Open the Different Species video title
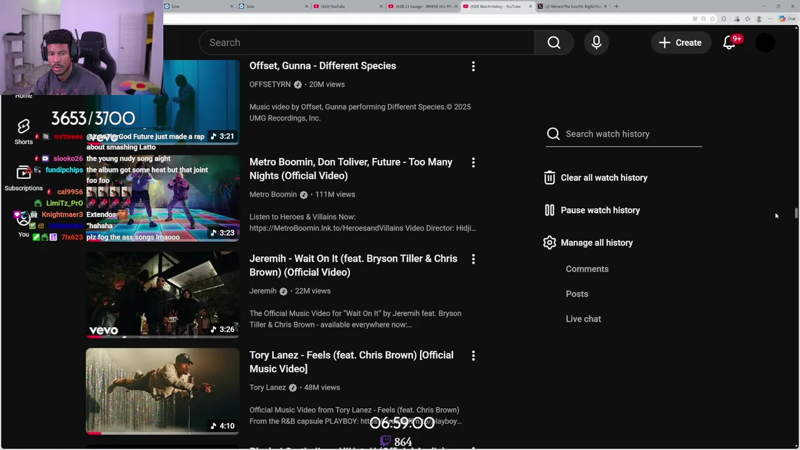The width and height of the screenshot is (800, 450). pos(322,66)
